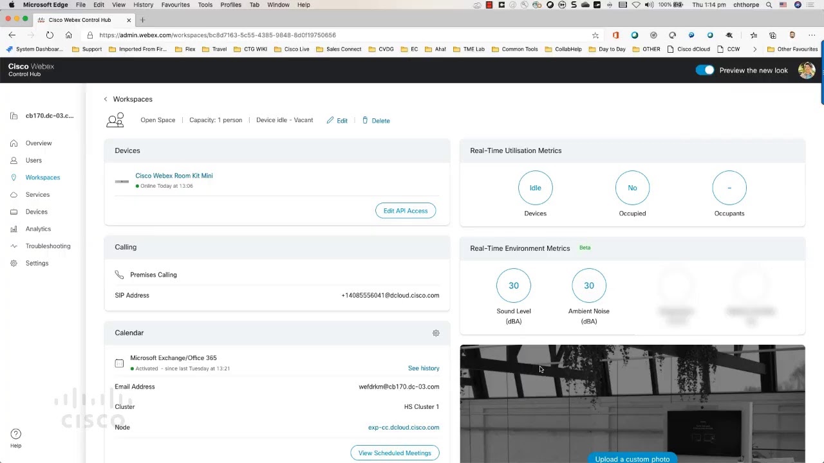Open Other Favourites folder
824x463 pixels.
pyautogui.click(x=792, y=49)
